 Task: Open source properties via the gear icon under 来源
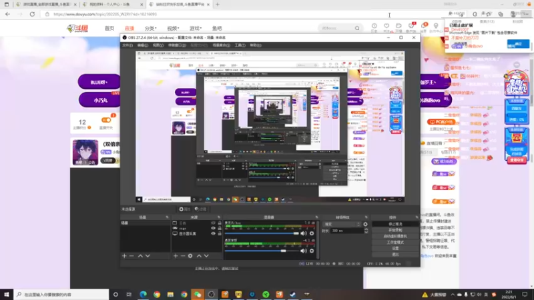click(x=190, y=256)
